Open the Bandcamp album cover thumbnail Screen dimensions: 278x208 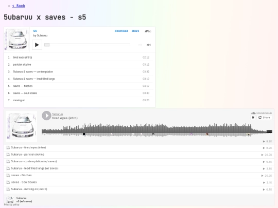pos(16,40)
